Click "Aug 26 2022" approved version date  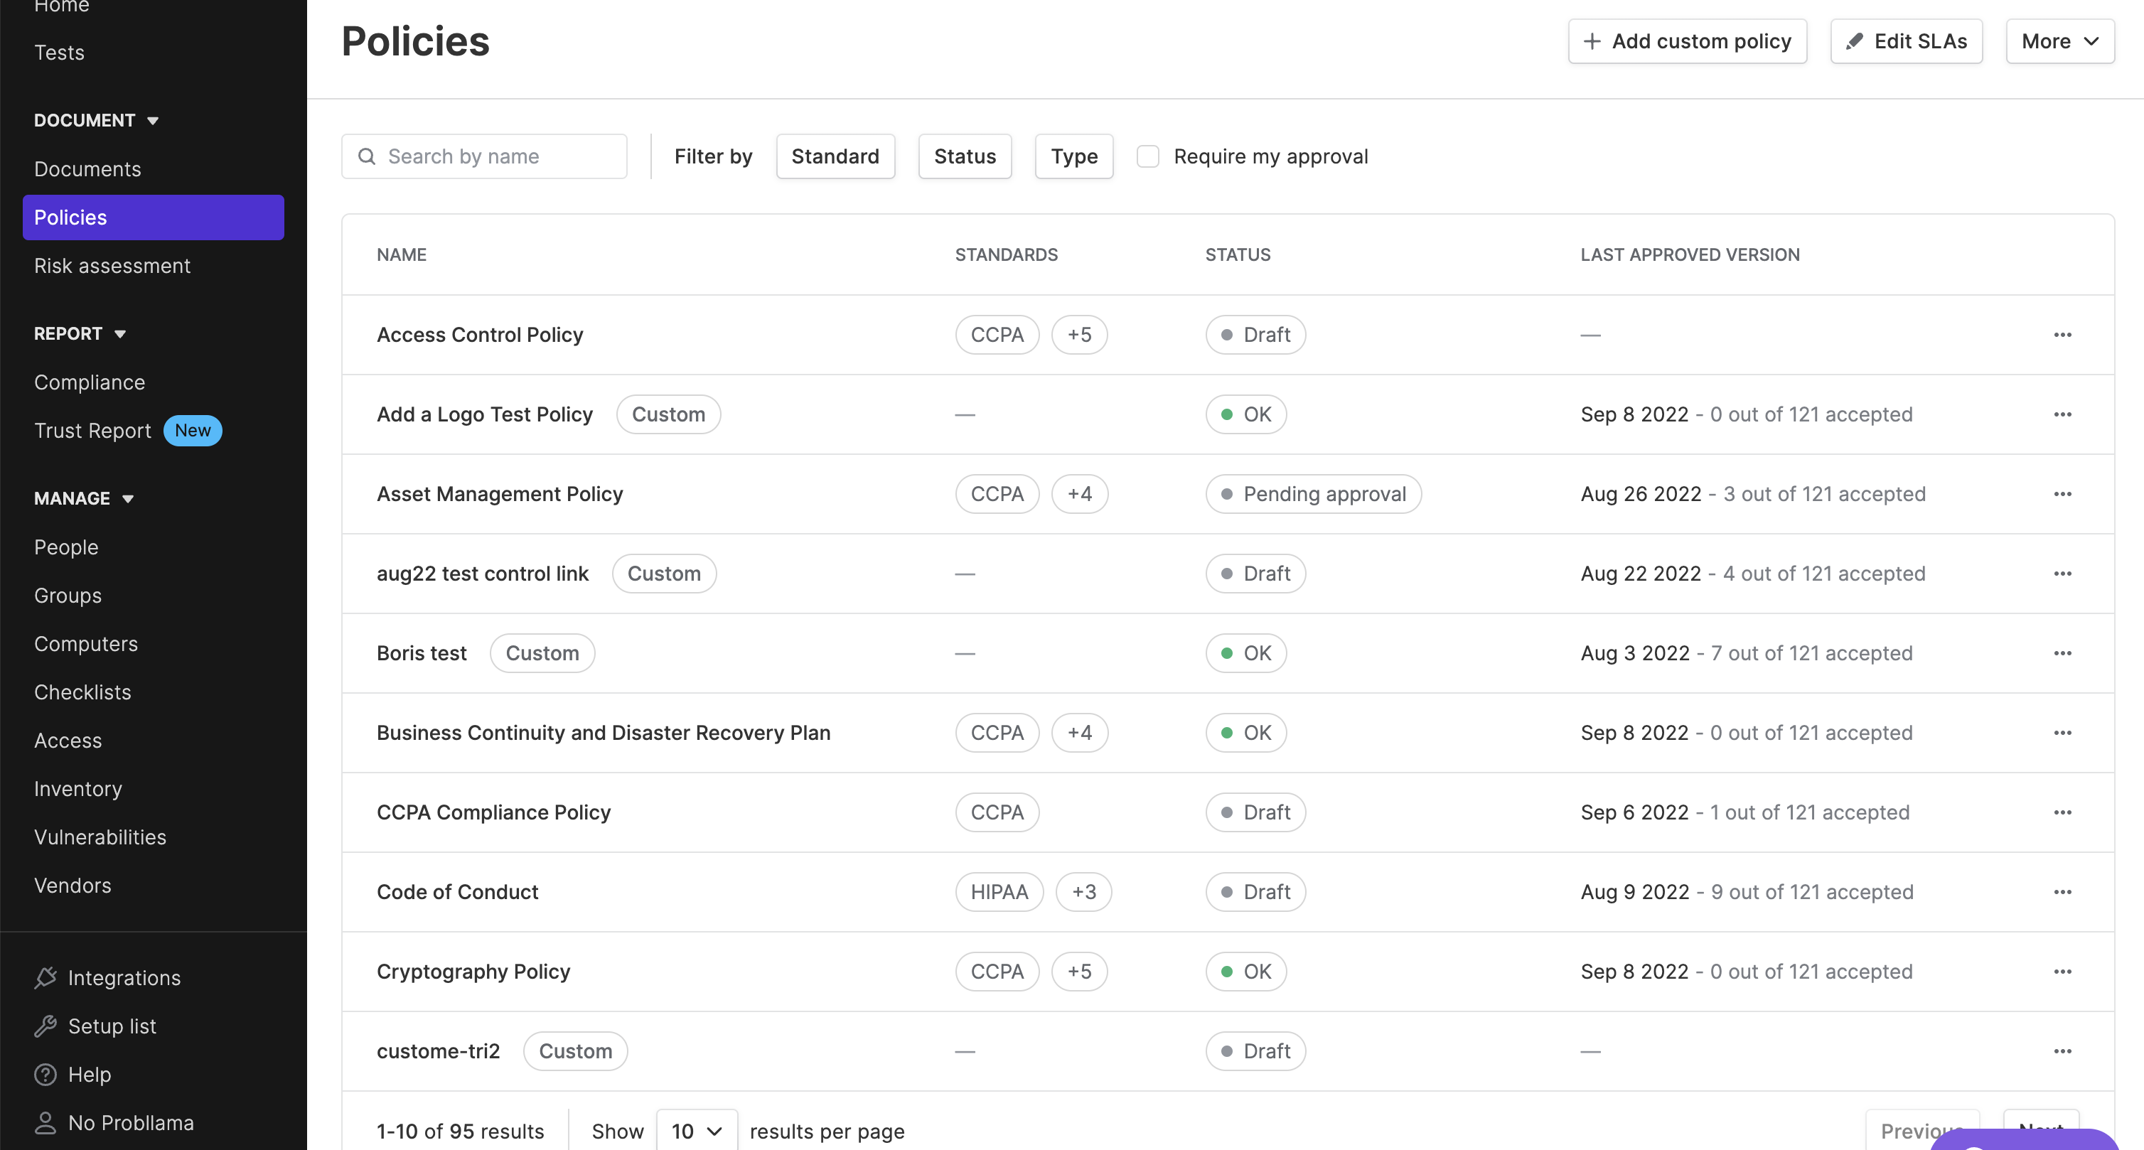coord(1641,494)
